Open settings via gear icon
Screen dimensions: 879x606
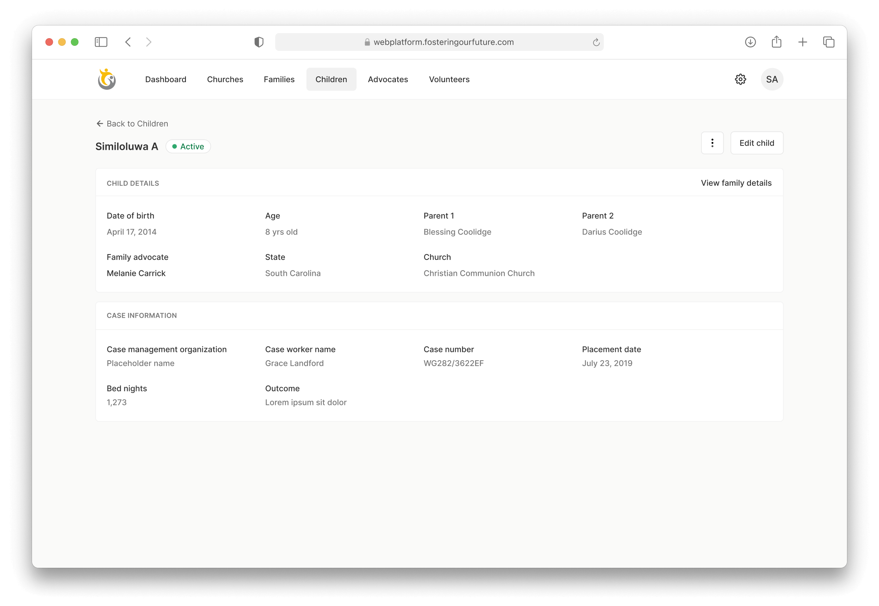pyautogui.click(x=740, y=79)
